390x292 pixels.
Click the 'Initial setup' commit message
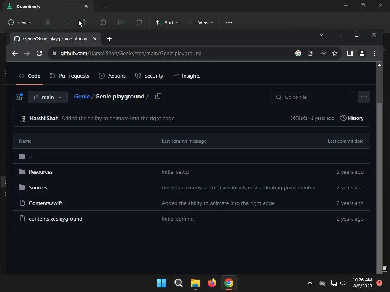point(175,172)
